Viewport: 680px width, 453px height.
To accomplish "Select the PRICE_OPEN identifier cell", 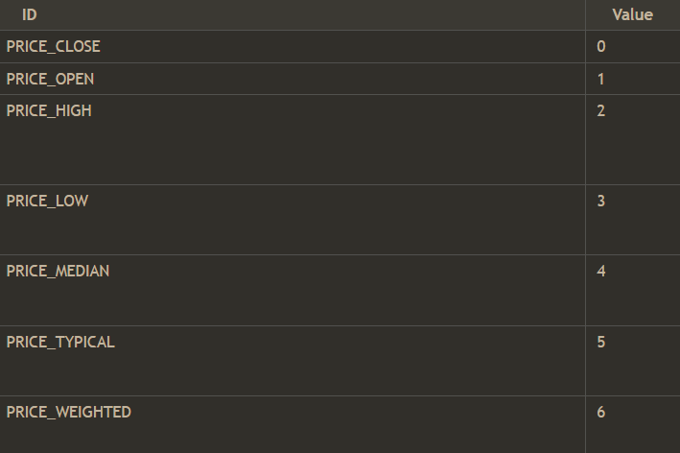I will coord(50,79).
